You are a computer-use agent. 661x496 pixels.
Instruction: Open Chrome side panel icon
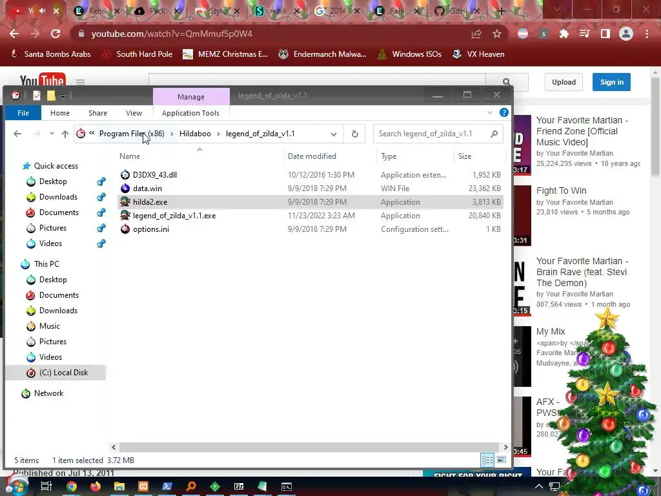click(x=605, y=34)
